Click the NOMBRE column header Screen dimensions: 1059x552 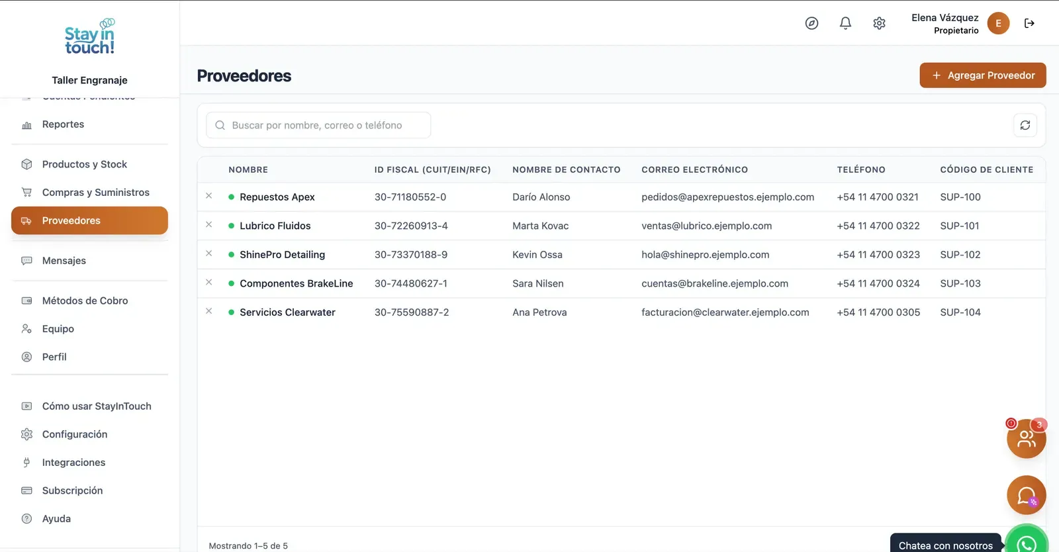tap(248, 169)
